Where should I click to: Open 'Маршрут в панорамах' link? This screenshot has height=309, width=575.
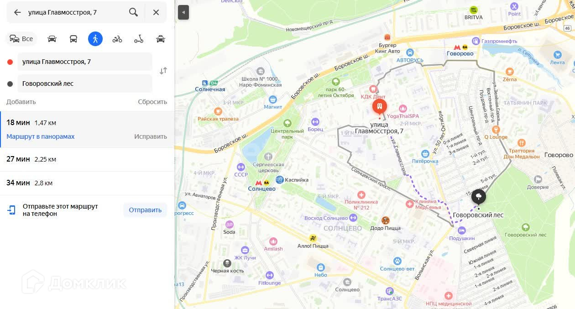coord(41,136)
